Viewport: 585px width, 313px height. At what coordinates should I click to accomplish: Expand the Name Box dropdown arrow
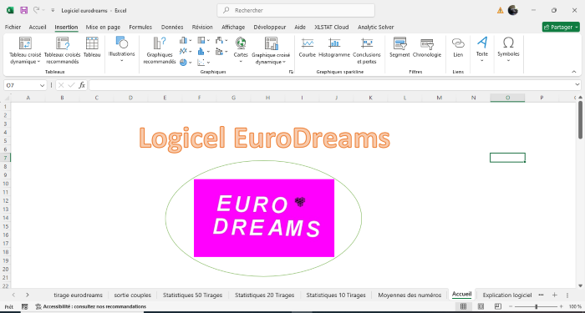[x=42, y=85]
